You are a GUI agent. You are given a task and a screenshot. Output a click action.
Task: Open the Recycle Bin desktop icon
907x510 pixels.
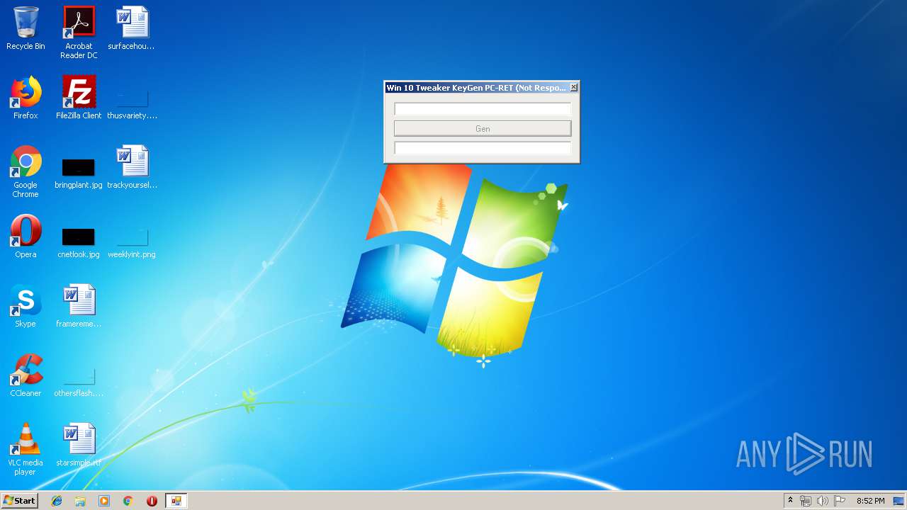(x=26, y=28)
